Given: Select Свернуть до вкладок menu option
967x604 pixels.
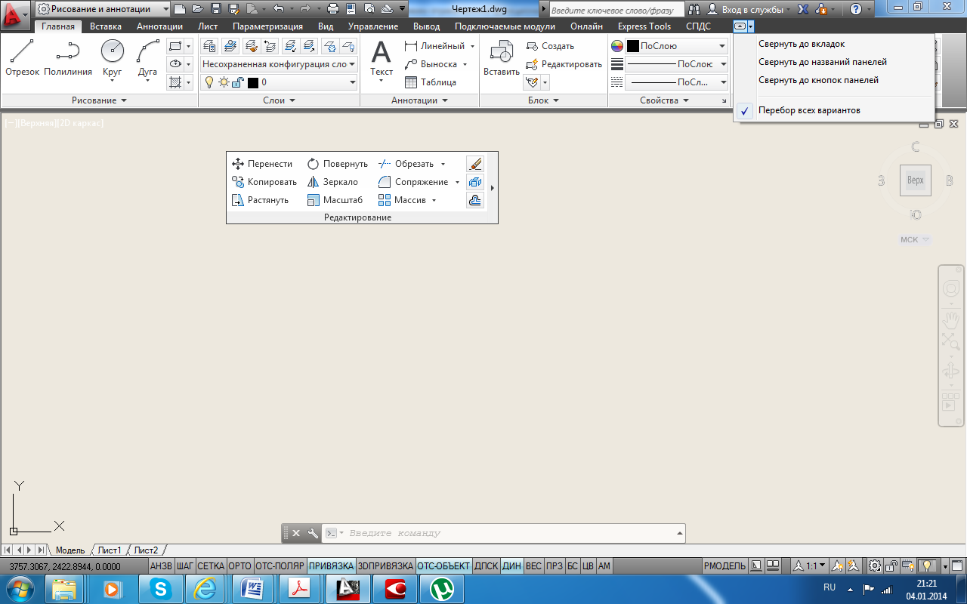Looking at the screenshot, I should pos(802,44).
